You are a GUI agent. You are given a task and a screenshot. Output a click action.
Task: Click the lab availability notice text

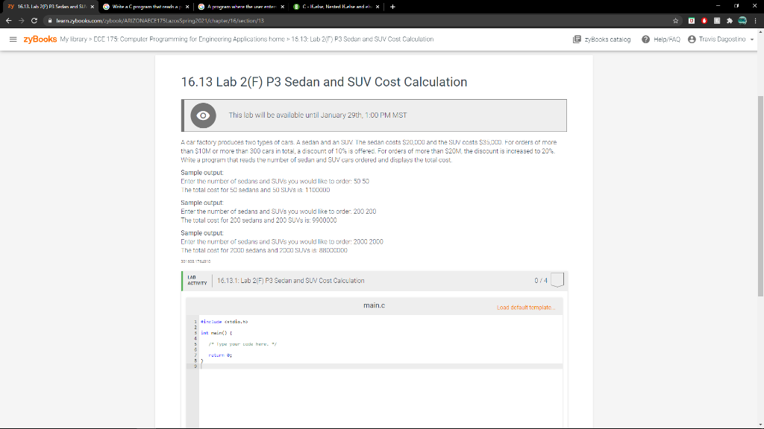coord(318,115)
